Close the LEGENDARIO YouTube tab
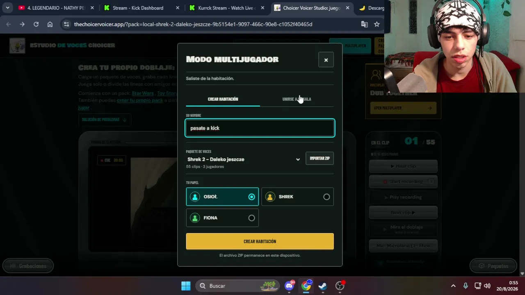The image size is (525, 295). coord(92,8)
